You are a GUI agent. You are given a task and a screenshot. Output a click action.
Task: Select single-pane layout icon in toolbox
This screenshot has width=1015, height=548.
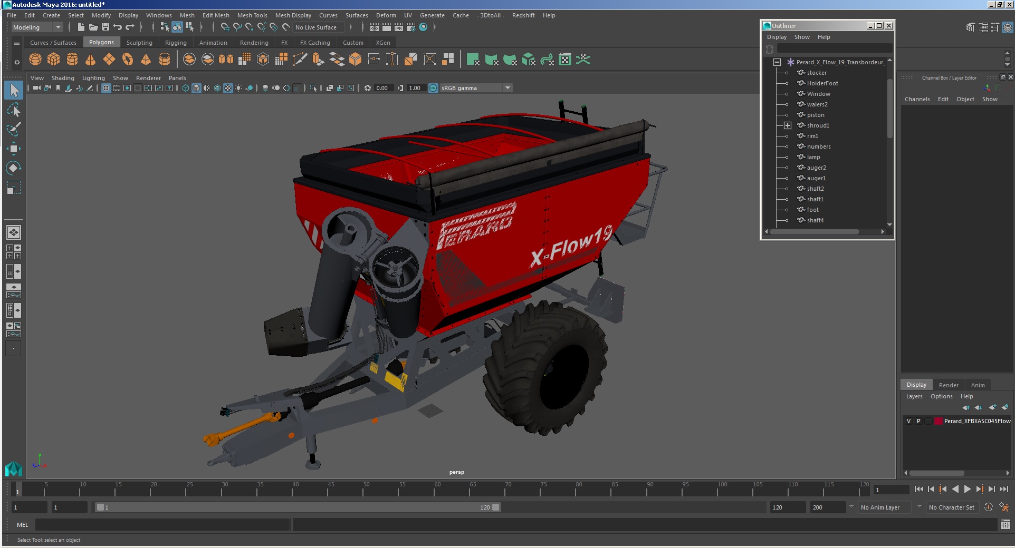[14, 232]
